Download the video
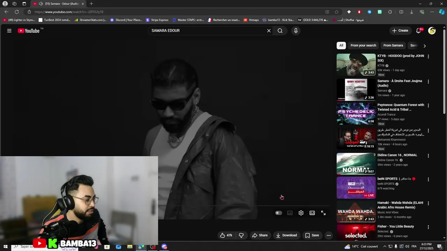The image size is (447, 251). 286,235
